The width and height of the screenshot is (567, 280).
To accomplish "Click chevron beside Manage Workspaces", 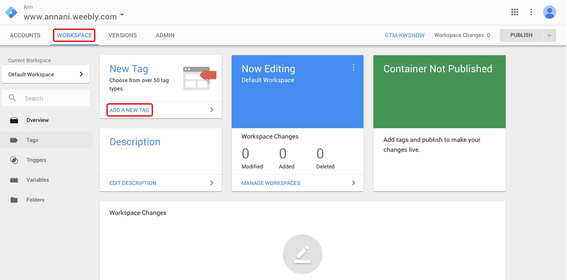I will [x=354, y=183].
